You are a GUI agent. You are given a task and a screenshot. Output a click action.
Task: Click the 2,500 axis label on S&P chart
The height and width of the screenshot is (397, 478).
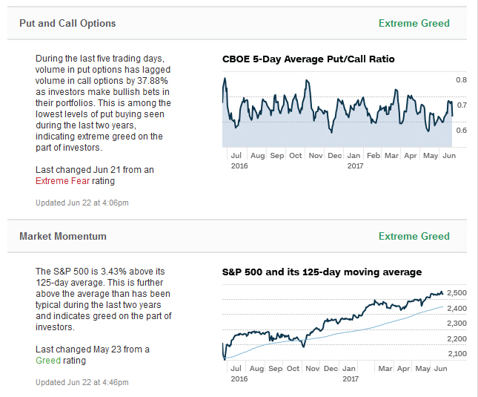(x=457, y=293)
